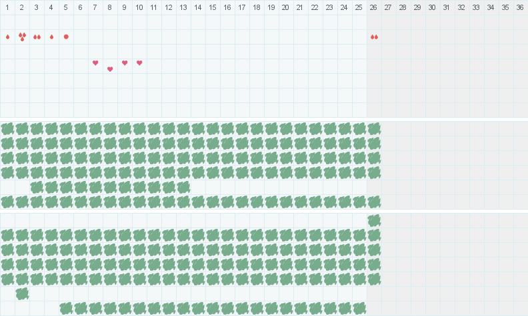The width and height of the screenshot is (528, 316).
Task: Click the heart icon on day 9
Action: 125,63
